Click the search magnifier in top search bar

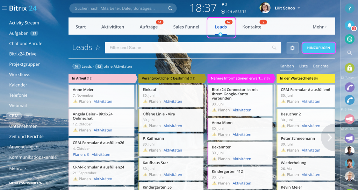tap(170, 8)
